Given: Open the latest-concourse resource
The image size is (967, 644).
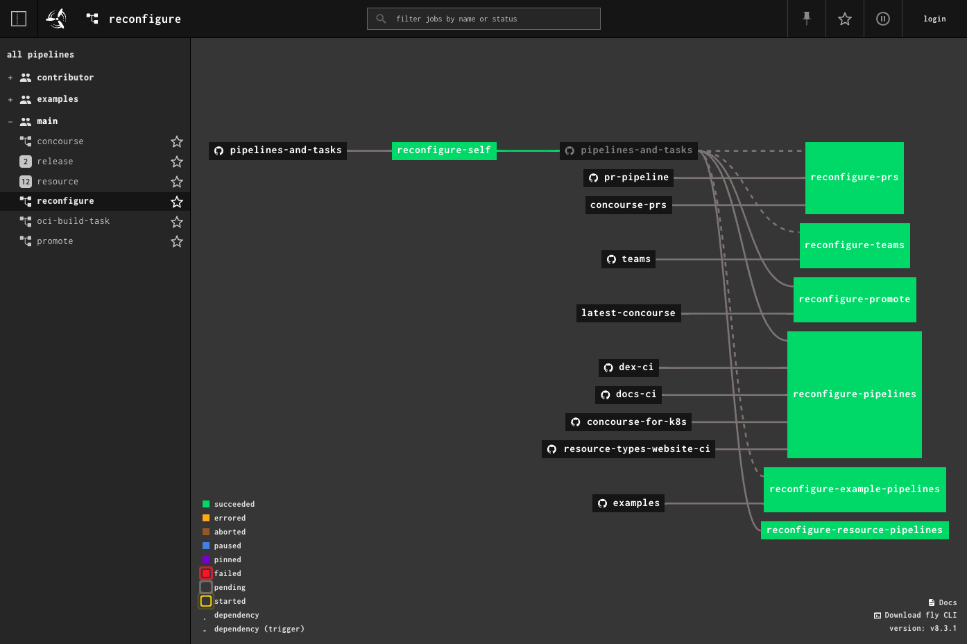Looking at the screenshot, I should (x=628, y=313).
